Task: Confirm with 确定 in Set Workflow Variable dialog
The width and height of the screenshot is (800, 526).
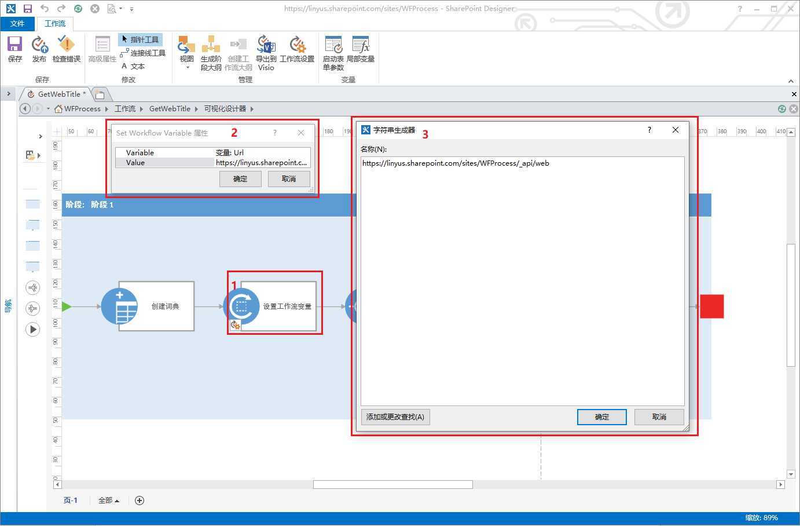Action: click(x=240, y=179)
